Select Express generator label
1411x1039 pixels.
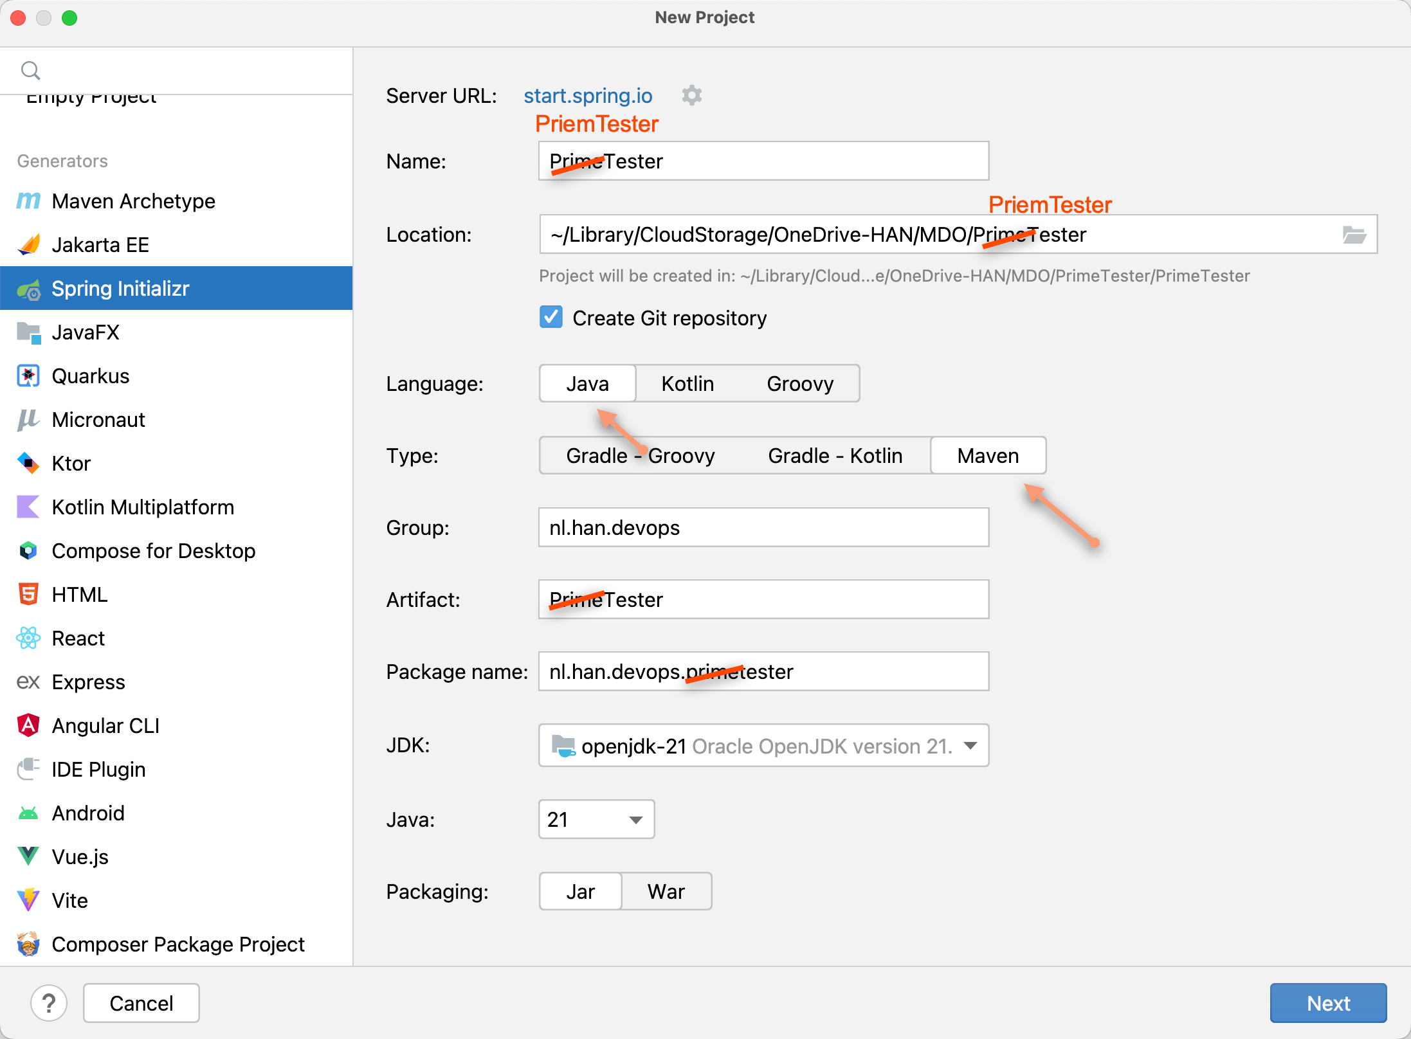(x=89, y=682)
